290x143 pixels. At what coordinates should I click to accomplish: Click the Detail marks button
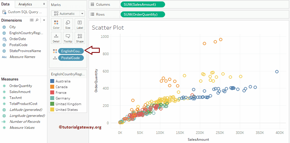click(56, 38)
